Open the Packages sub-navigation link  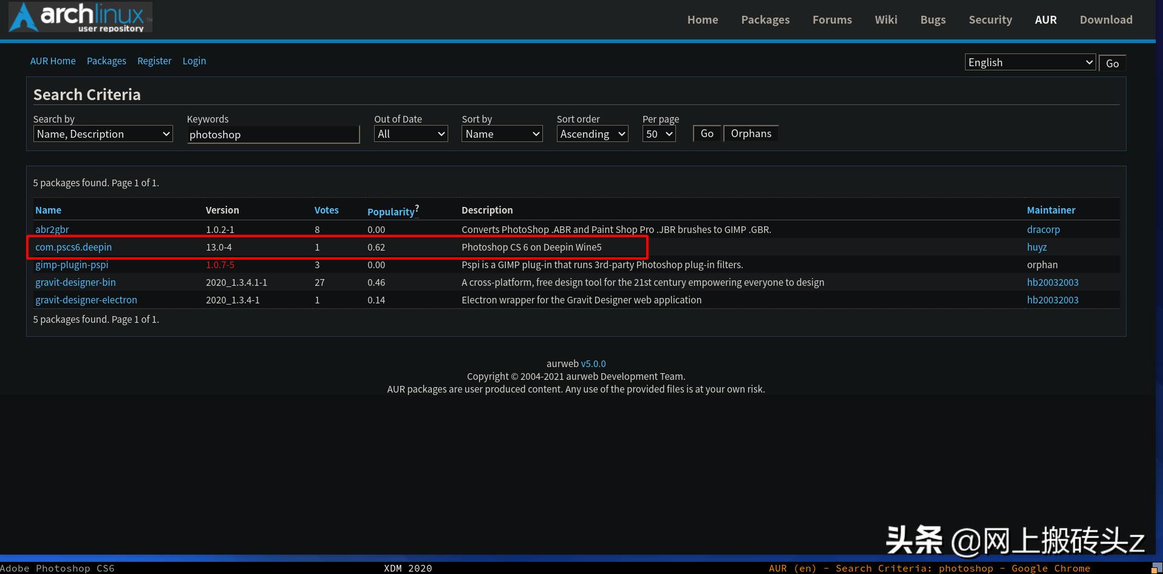click(106, 61)
